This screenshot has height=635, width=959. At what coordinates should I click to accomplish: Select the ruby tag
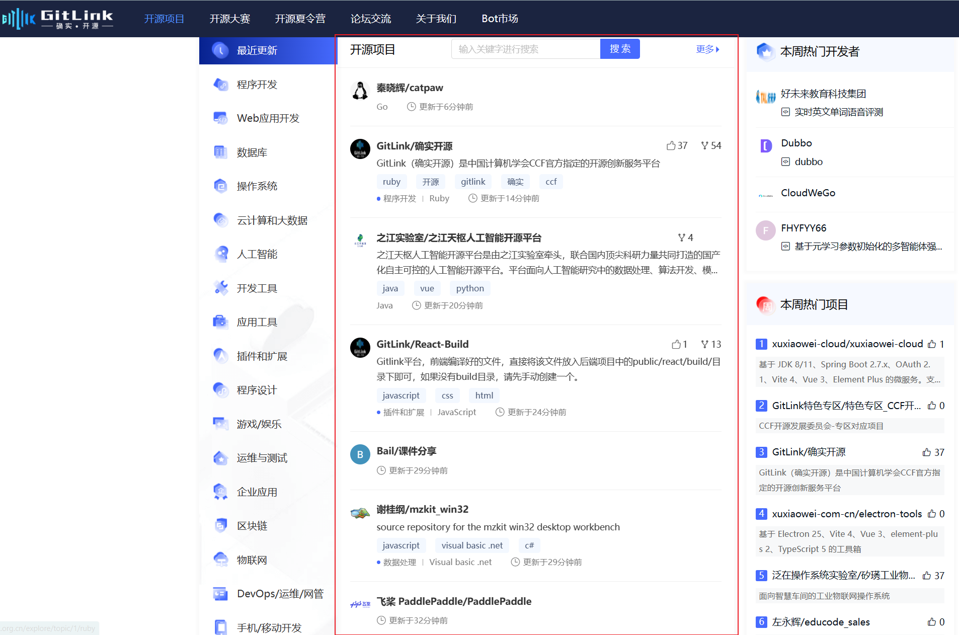tap(391, 182)
